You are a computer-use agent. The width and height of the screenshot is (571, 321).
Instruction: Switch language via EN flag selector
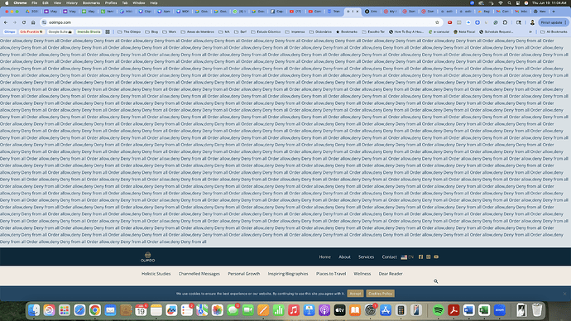tap(407, 257)
